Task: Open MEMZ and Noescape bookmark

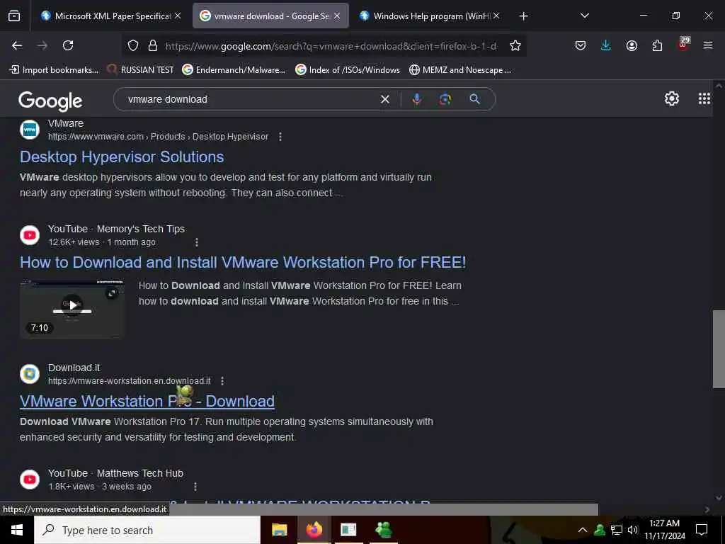Action: [x=460, y=70]
